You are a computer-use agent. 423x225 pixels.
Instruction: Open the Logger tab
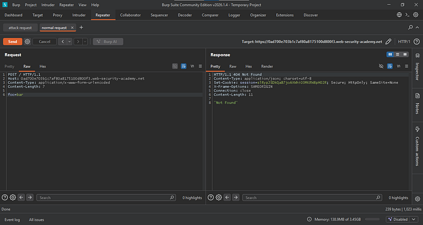coord(234,15)
